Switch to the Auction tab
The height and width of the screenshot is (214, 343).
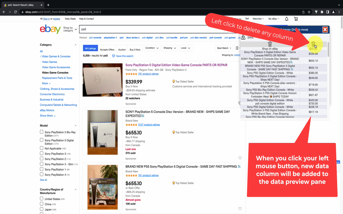122,49
